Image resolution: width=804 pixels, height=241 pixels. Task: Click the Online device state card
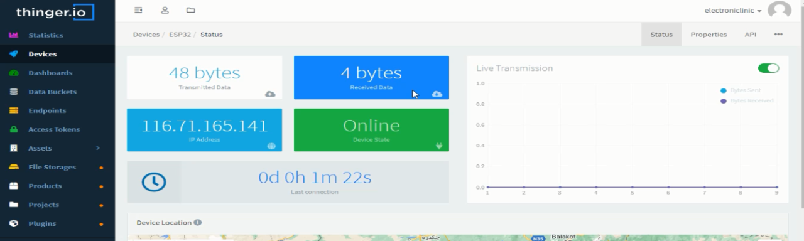coord(371,130)
